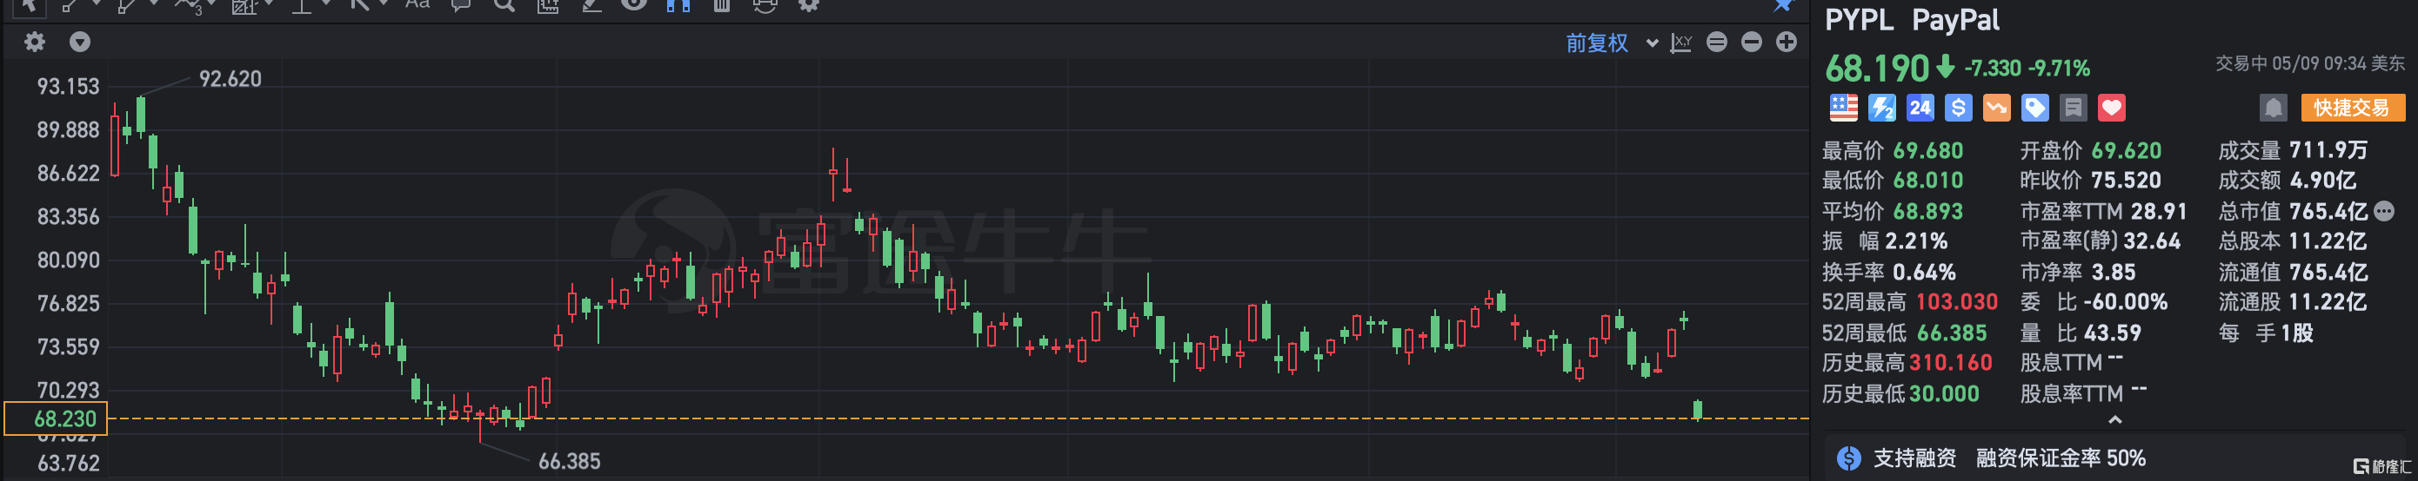The width and height of the screenshot is (2418, 481).
Task: Open the gray notes icon
Action: tap(2074, 108)
